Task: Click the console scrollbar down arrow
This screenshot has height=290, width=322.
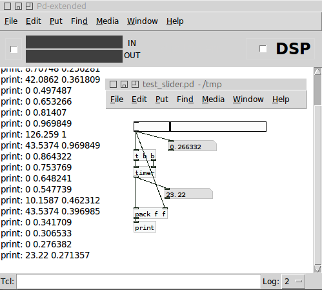Action: (317, 269)
